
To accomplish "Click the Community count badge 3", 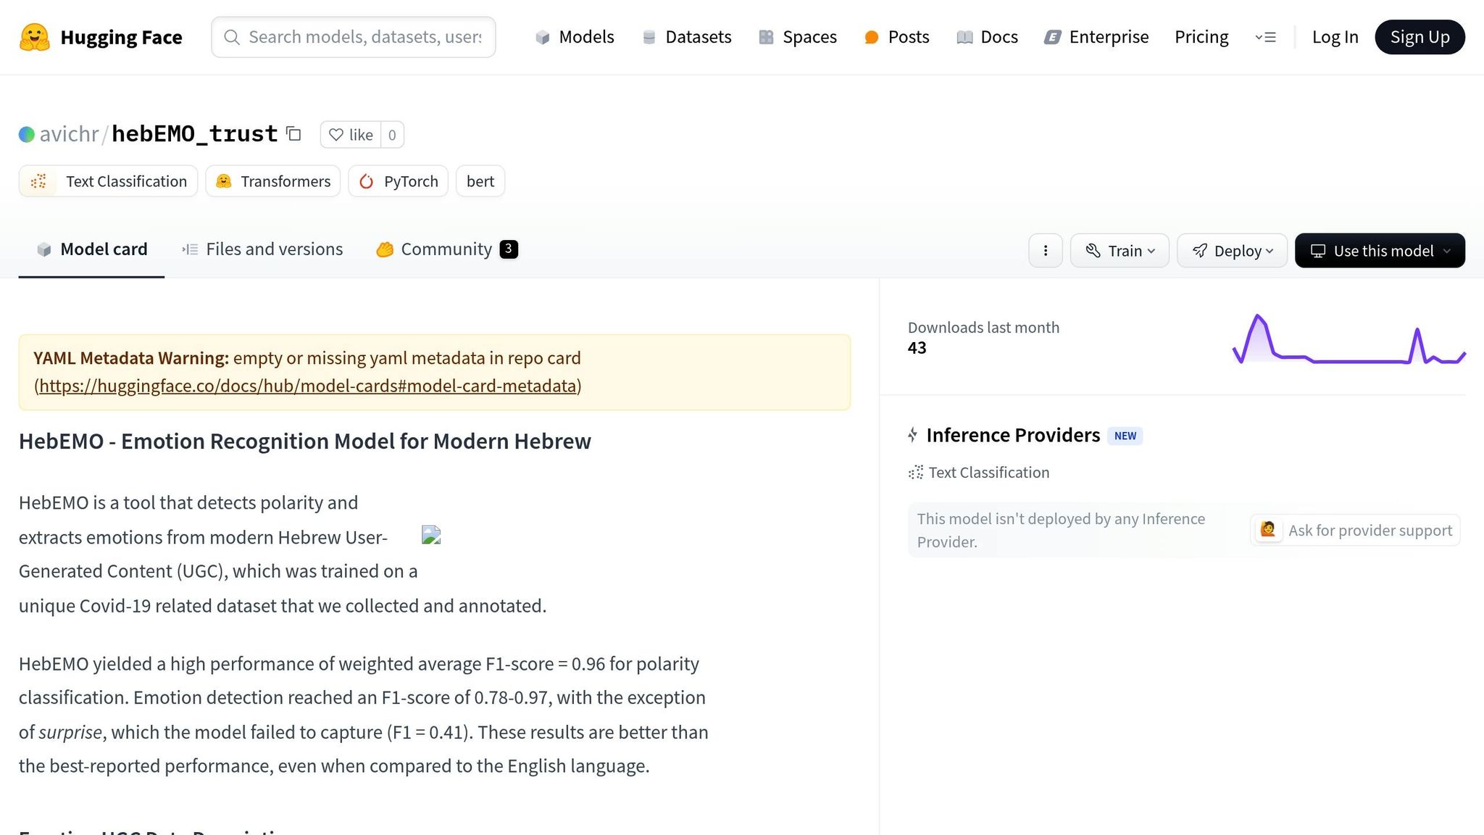I will click(x=509, y=249).
